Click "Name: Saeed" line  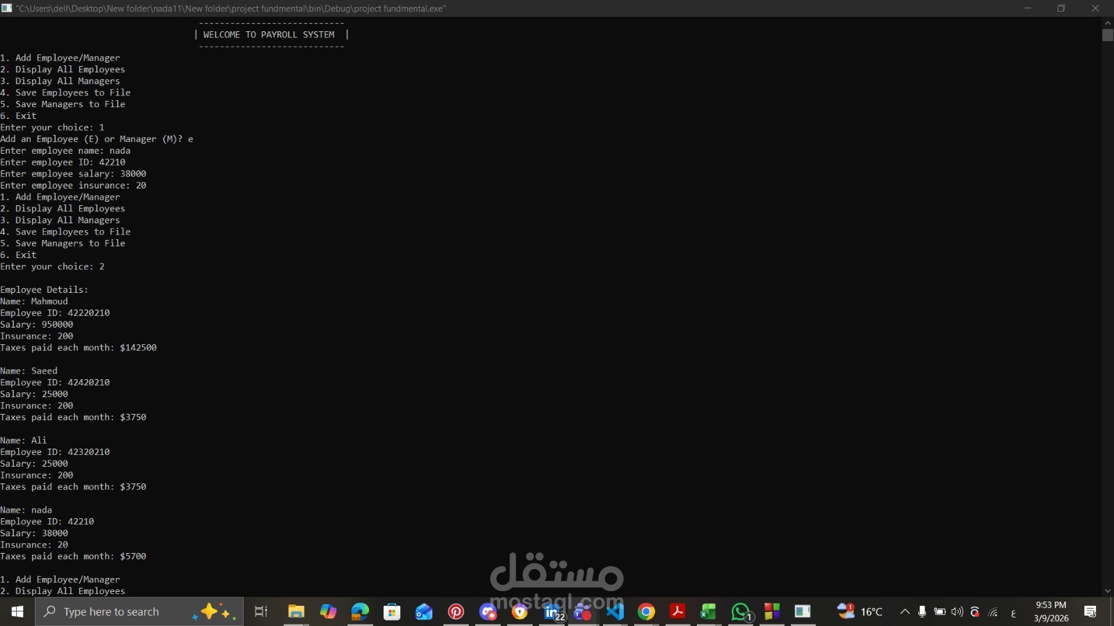coord(29,371)
